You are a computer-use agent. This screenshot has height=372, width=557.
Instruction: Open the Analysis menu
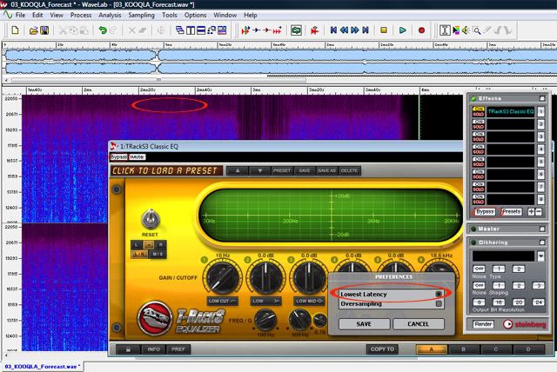click(x=110, y=15)
